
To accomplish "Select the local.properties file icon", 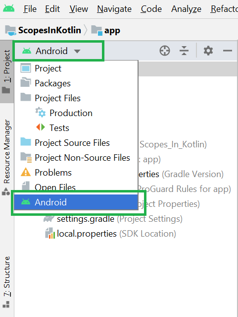I will tap(50, 233).
